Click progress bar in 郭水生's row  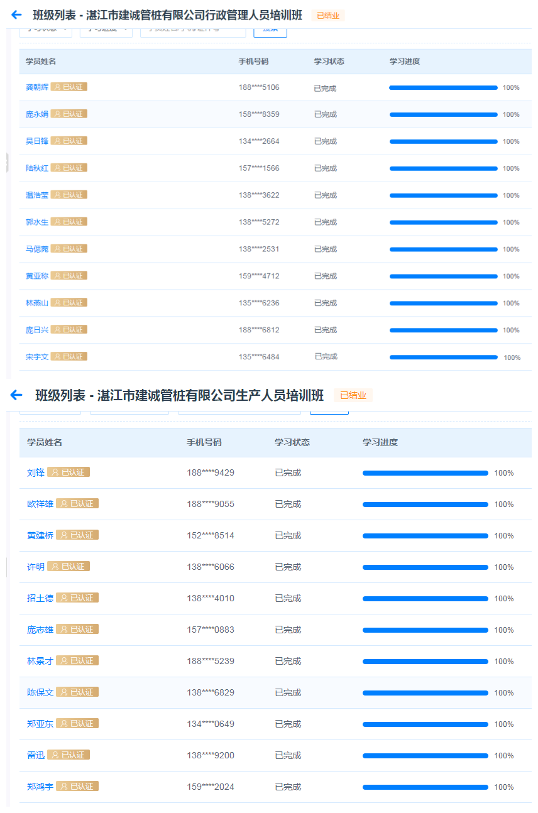(443, 222)
